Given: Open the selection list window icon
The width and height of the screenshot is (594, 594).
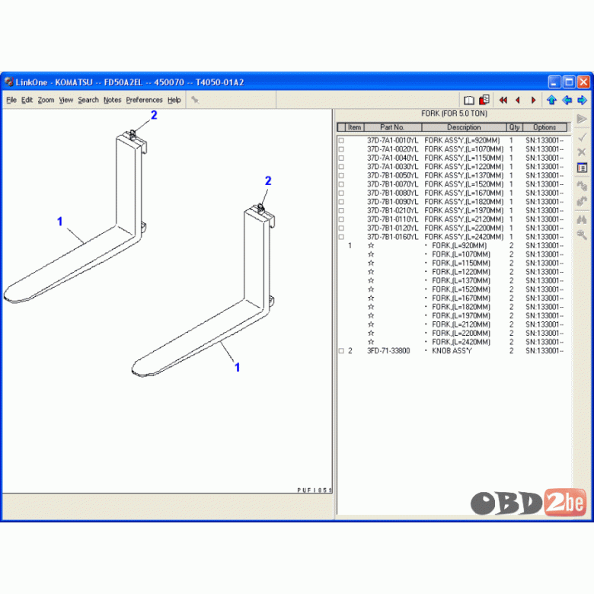Looking at the screenshot, I should pos(582,168).
